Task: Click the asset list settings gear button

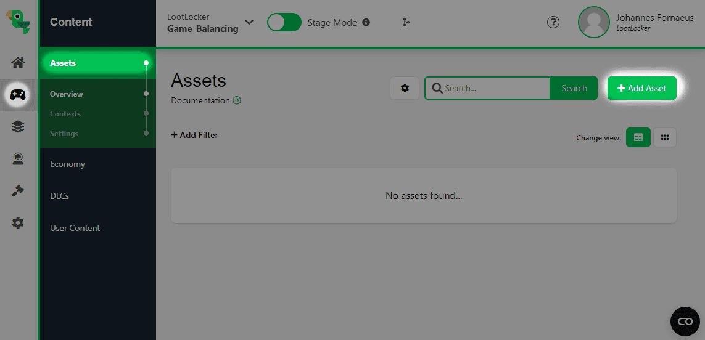Action: pos(405,88)
